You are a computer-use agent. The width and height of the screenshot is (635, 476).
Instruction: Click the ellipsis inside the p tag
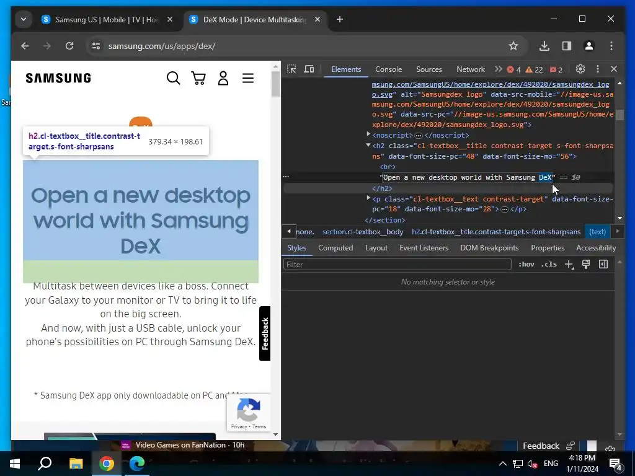[x=505, y=209]
